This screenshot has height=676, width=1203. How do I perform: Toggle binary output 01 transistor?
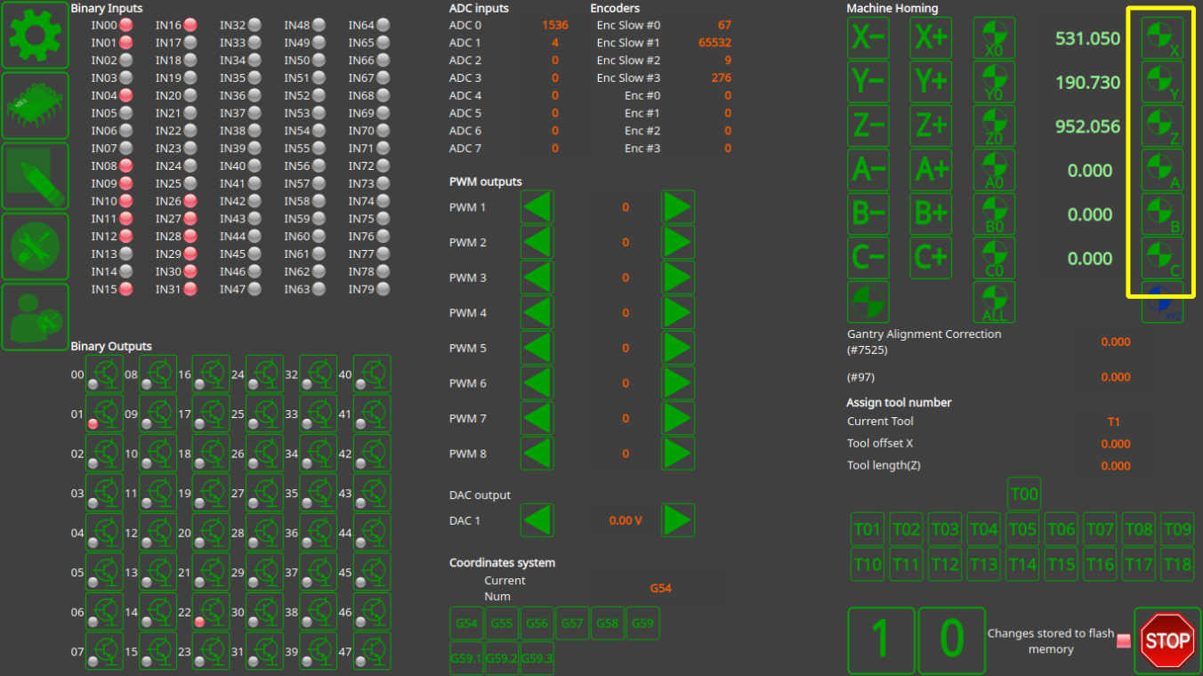[x=104, y=414]
